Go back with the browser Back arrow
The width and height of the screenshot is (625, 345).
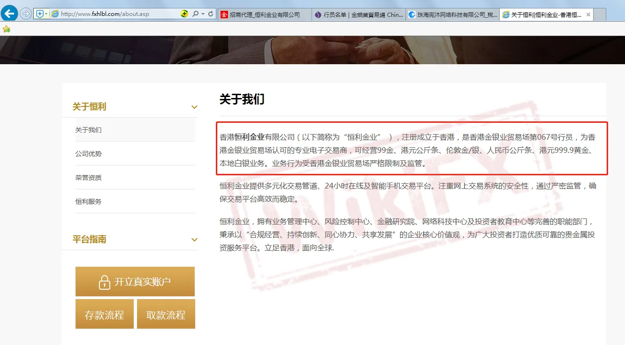[10, 13]
